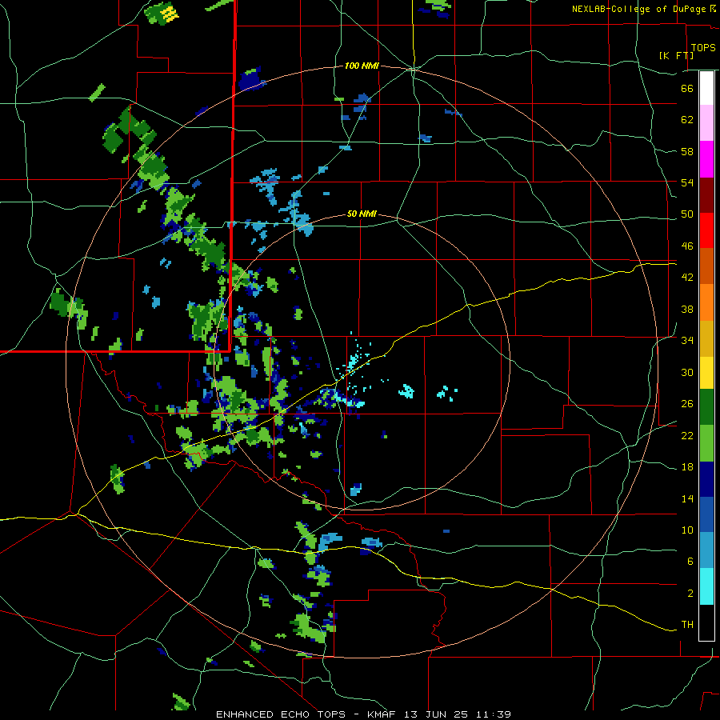Screen dimensions: 720x720
Task: Select the cyan legend swatch
Action: (706, 586)
